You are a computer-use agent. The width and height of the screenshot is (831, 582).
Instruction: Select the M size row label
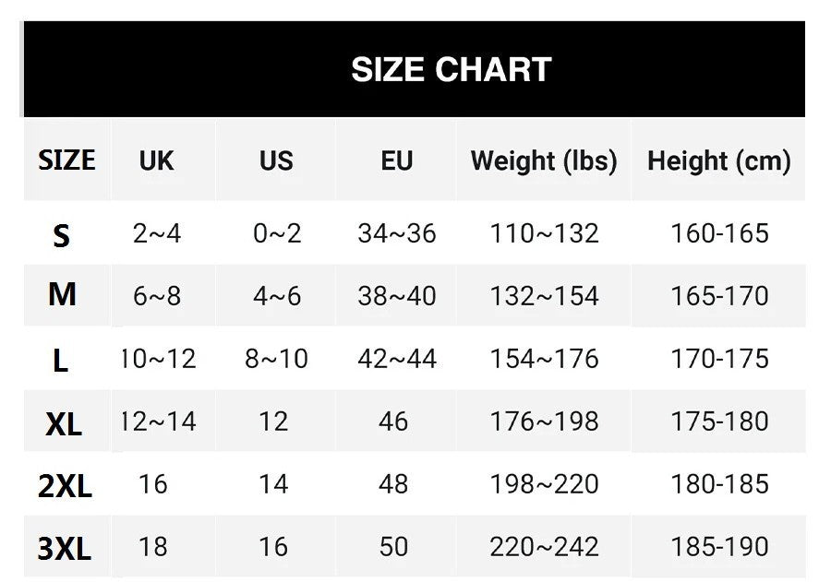[62, 295]
